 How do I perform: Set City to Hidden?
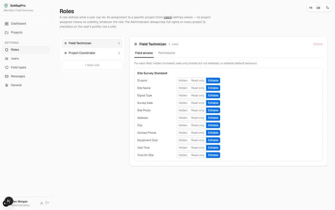pos(183,125)
